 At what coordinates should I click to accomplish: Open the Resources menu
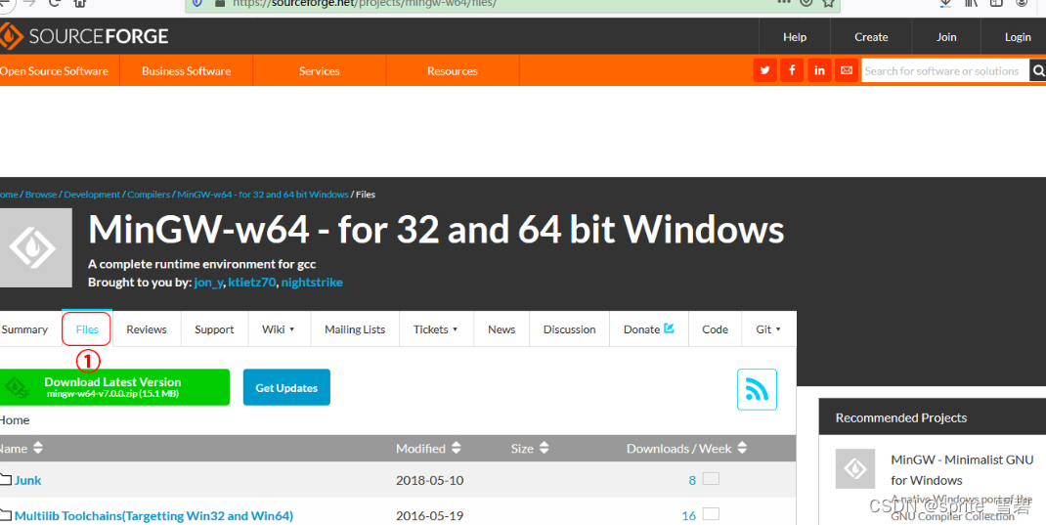click(x=453, y=70)
